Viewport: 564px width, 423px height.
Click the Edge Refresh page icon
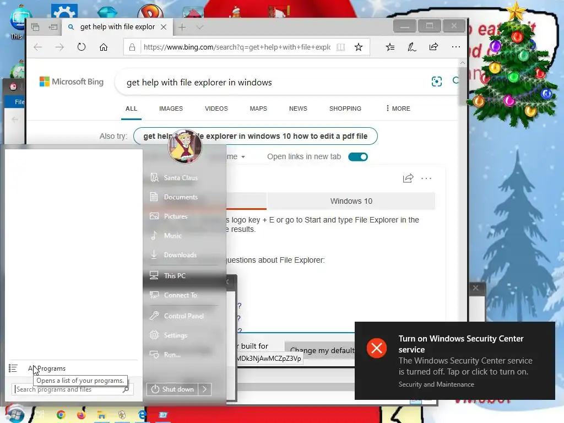tap(82, 47)
